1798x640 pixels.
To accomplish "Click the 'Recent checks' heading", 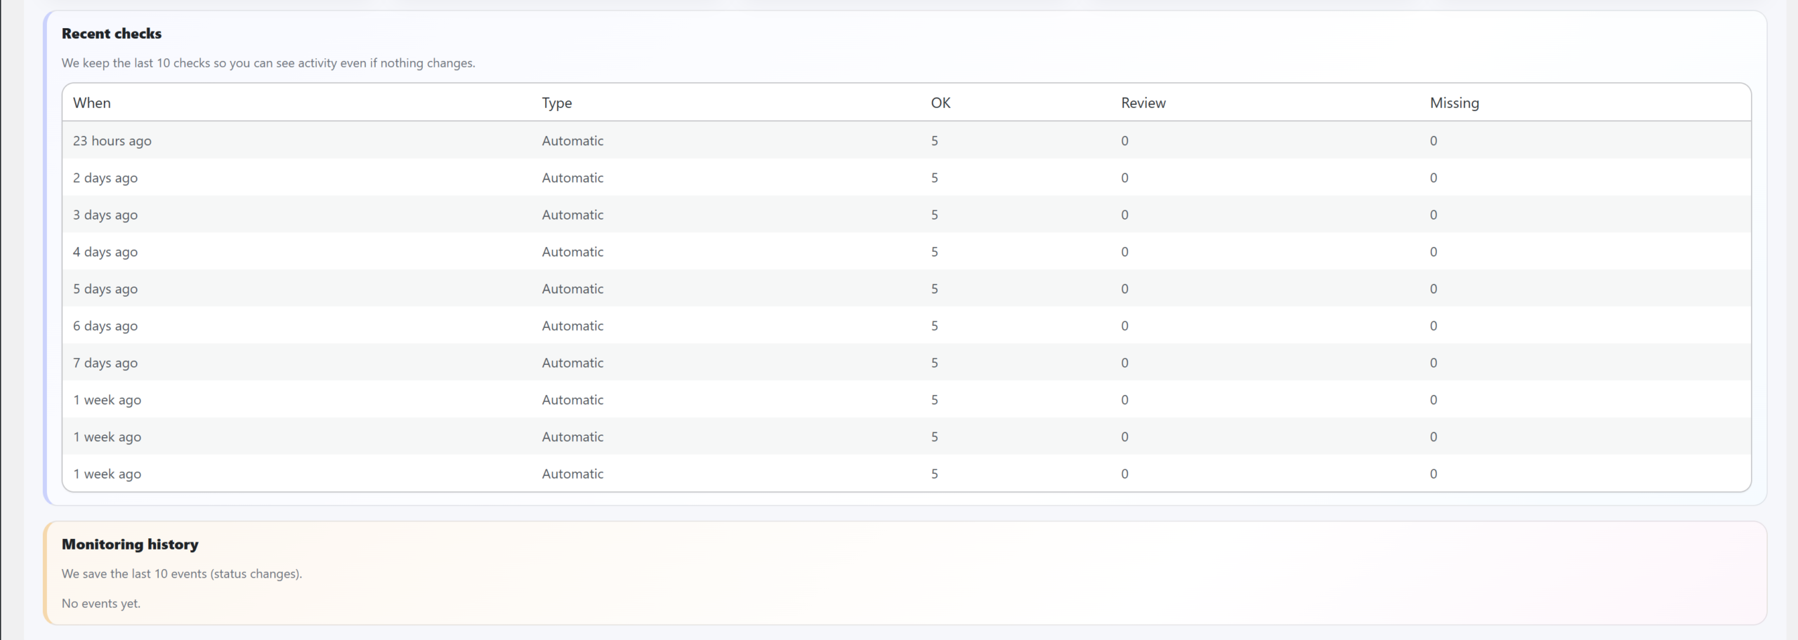I will pyautogui.click(x=112, y=34).
